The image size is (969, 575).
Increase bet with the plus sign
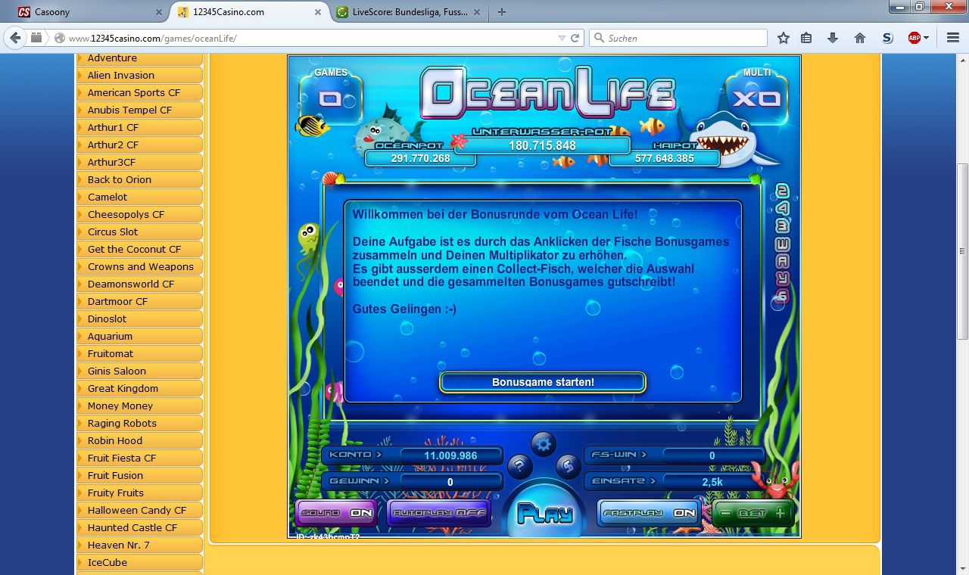780,513
